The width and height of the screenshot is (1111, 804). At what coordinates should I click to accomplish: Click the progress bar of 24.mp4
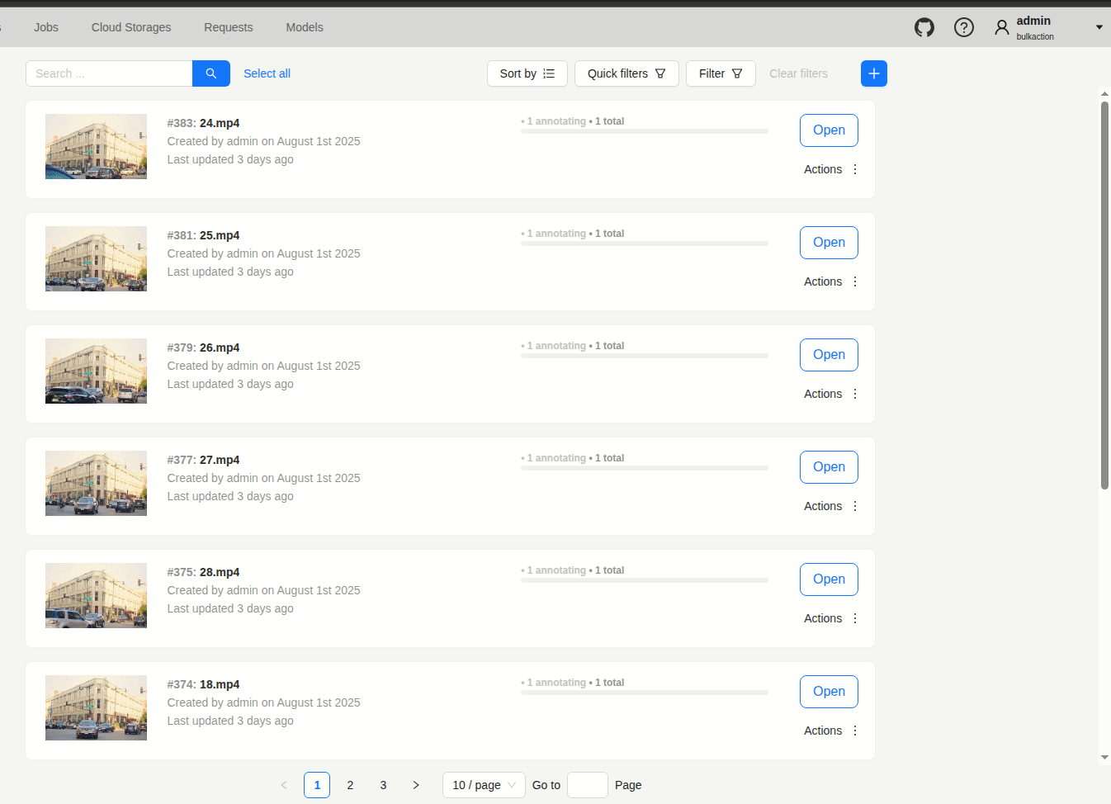coord(645,131)
